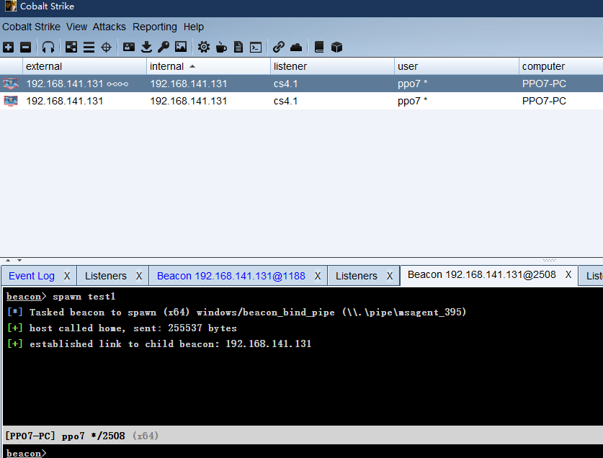Click the Disconnect from team server minus icon
Image resolution: width=603 pixels, height=458 pixels.
tap(25, 48)
